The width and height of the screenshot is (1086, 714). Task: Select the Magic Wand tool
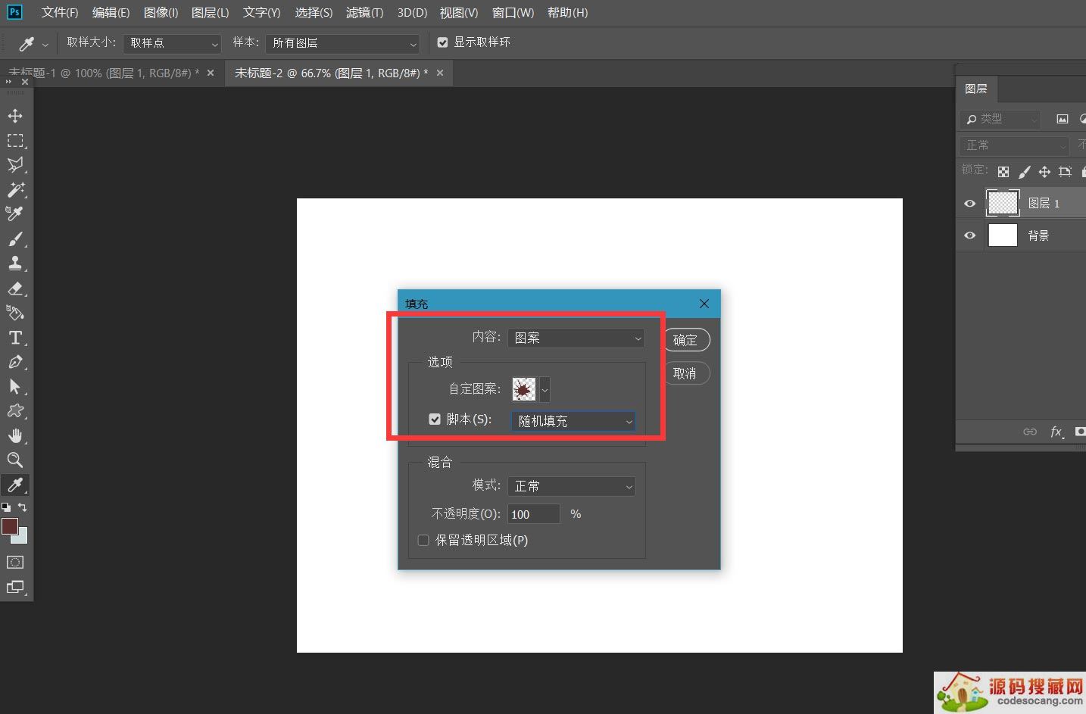click(x=15, y=189)
